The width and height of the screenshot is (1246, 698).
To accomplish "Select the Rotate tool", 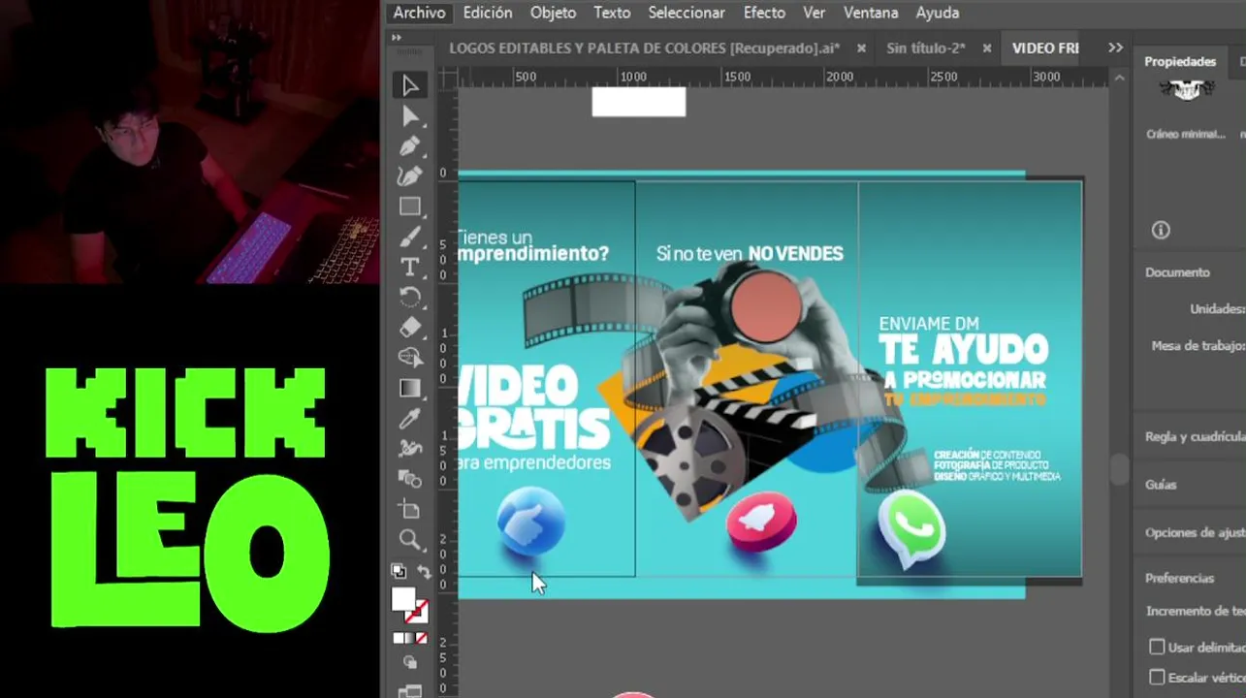I will 410,297.
